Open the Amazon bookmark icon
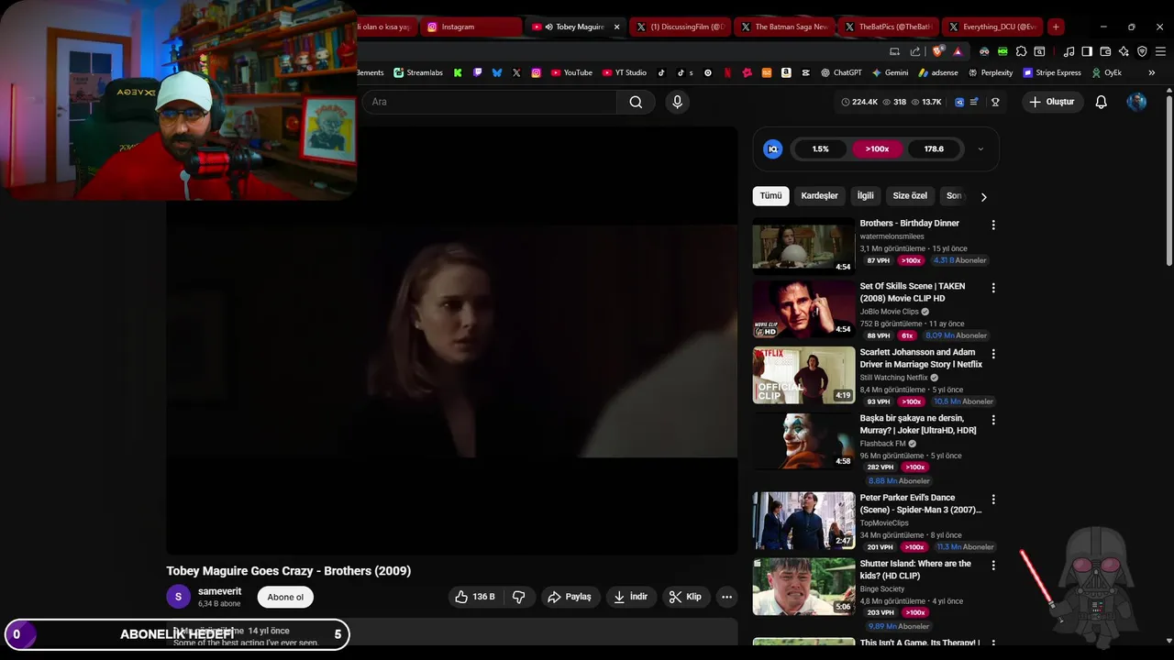This screenshot has width=1174, height=660. tap(786, 72)
